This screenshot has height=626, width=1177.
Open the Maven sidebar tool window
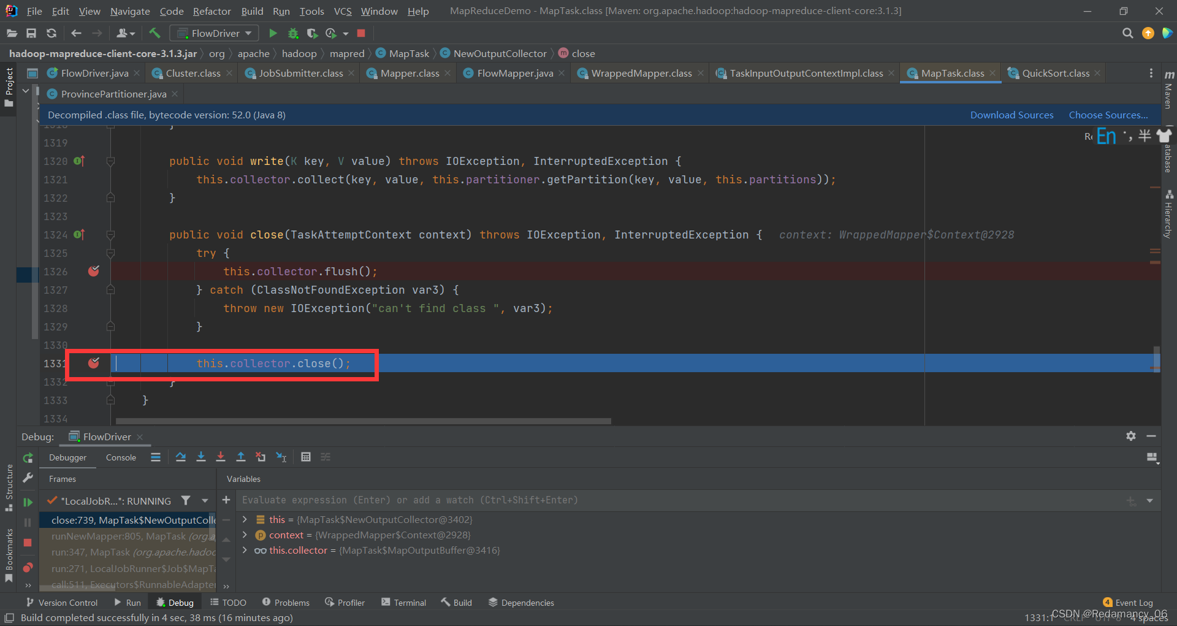(1169, 90)
